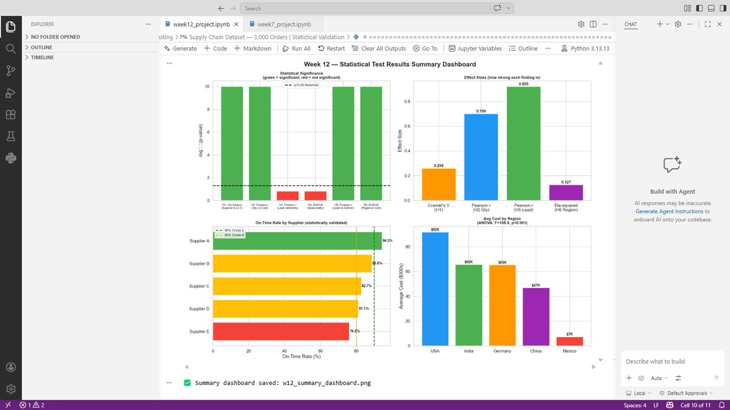The width and height of the screenshot is (730, 410).
Task: Open the Python view in activity bar
Action: (10, 158)
